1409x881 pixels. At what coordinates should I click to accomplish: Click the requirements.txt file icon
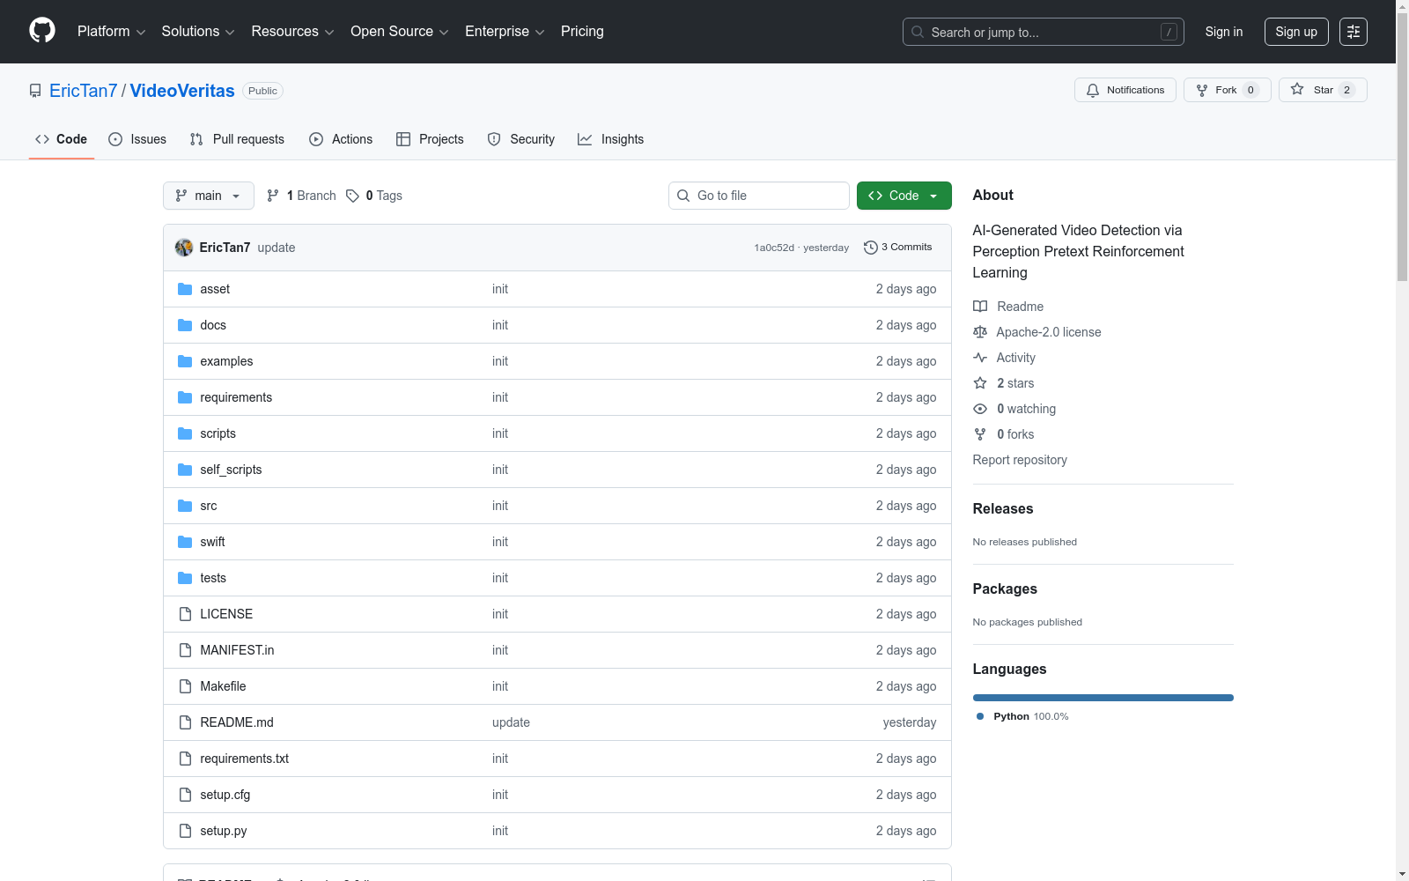185,759
